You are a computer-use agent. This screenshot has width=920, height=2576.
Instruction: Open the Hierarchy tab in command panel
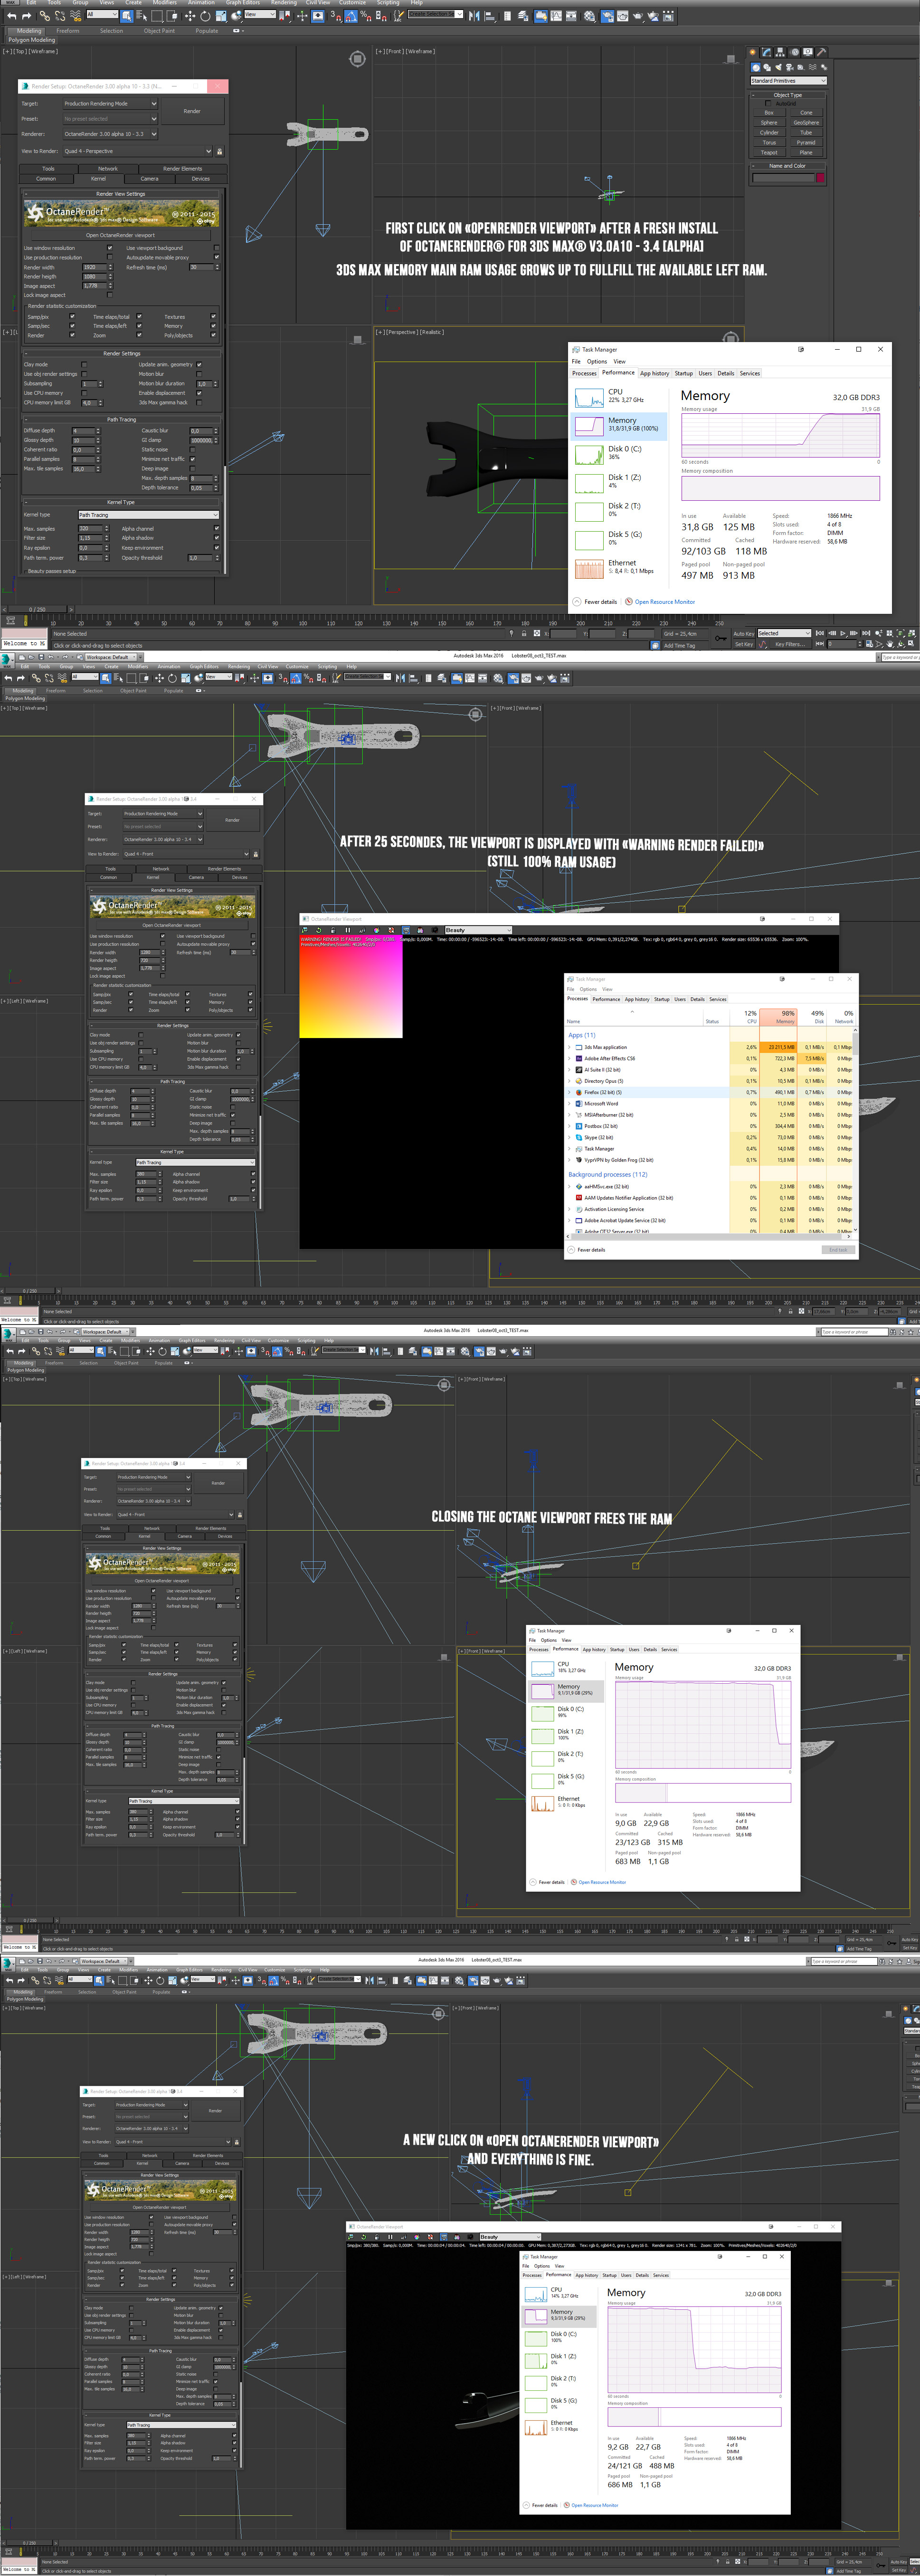tap(780, 52)
